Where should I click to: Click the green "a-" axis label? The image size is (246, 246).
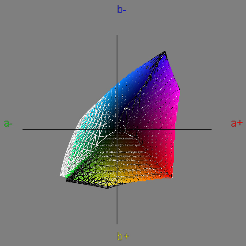[8, 124]
